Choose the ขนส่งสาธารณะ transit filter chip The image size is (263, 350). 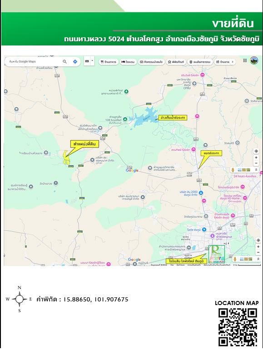[x=200, y=62]
